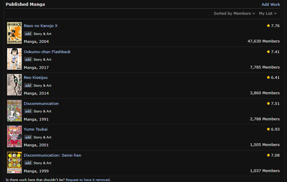Add Nazo no Kanojo X to list

pyautogui.click(x=28, y=34)
